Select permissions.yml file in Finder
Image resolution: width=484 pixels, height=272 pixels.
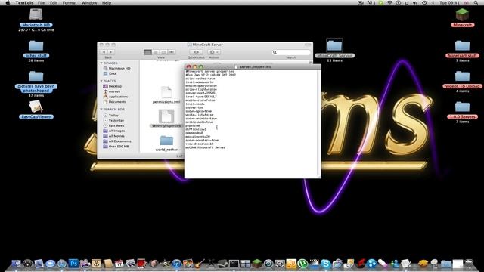(x=166, y=93)
